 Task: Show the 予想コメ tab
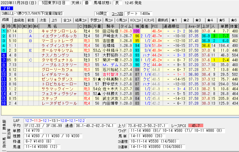(95, 20)
